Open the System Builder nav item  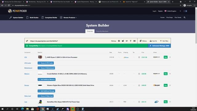16,18
